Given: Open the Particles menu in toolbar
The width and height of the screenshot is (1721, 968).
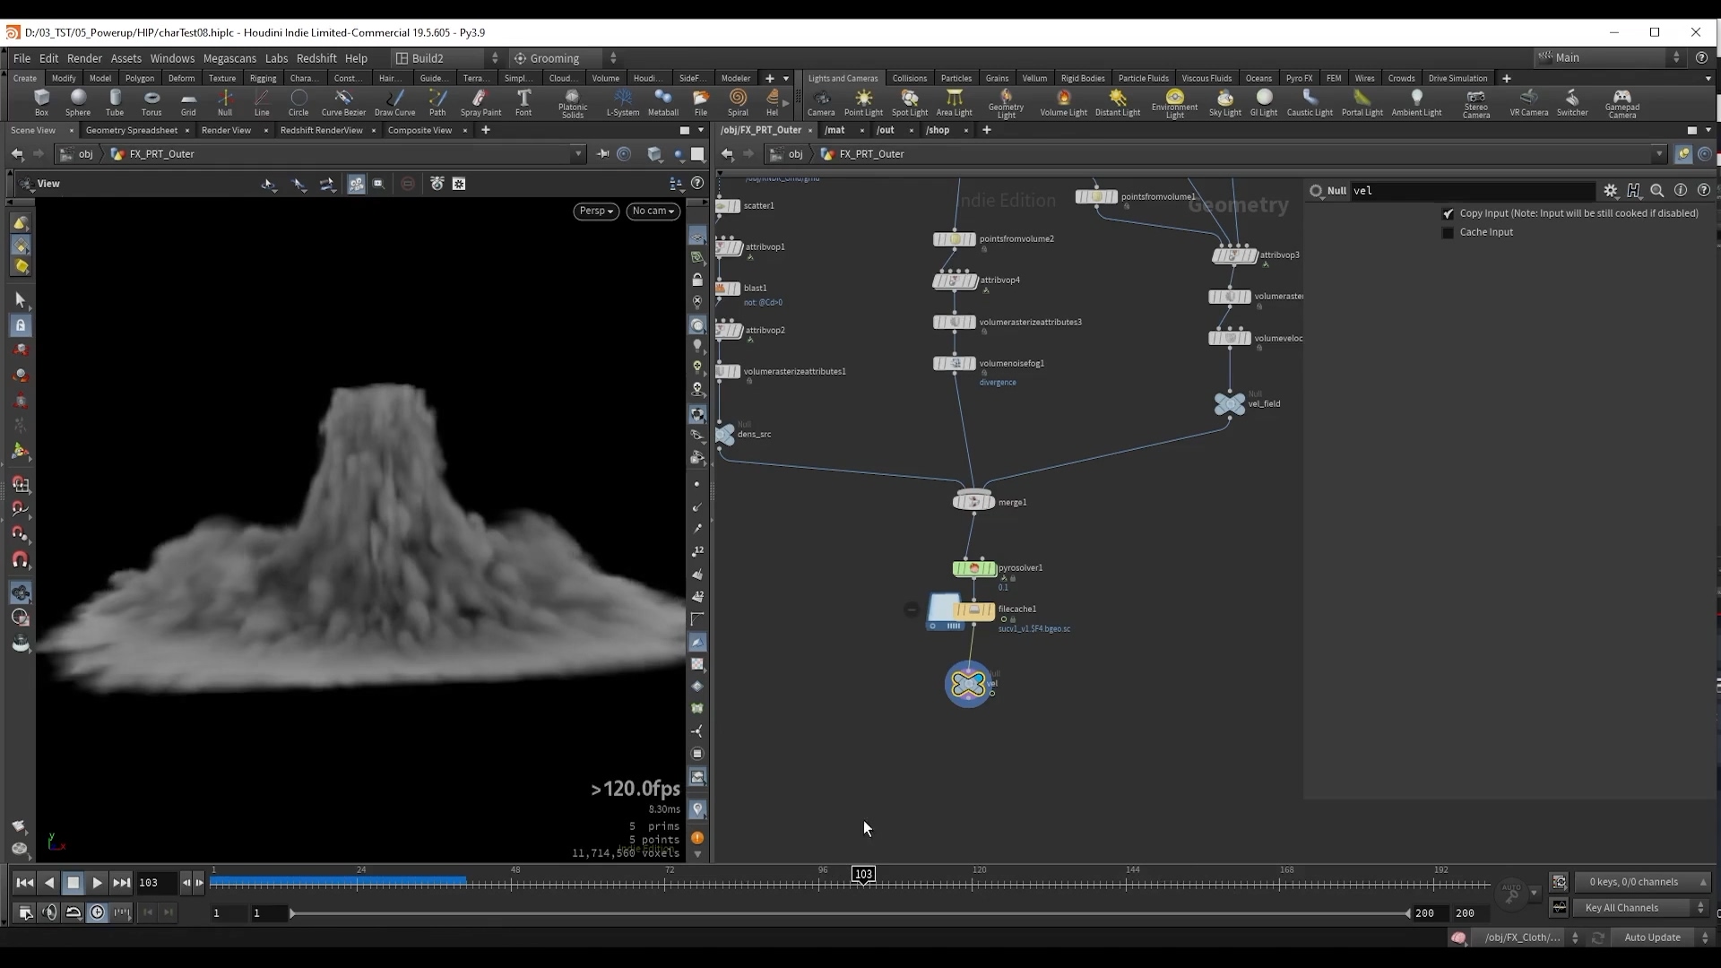Looking at the screenshot, I should pos(955,78).
